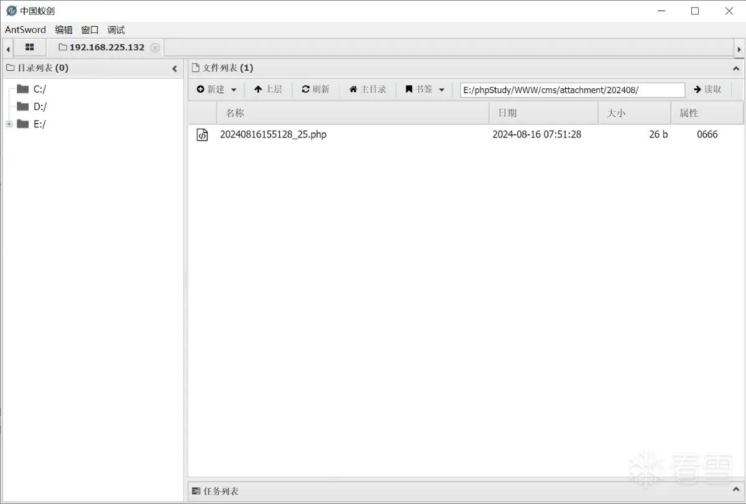This screenshot has width=746, height=504.
Task: Click the 读取 read path button
Action: [x=707, y=89]
